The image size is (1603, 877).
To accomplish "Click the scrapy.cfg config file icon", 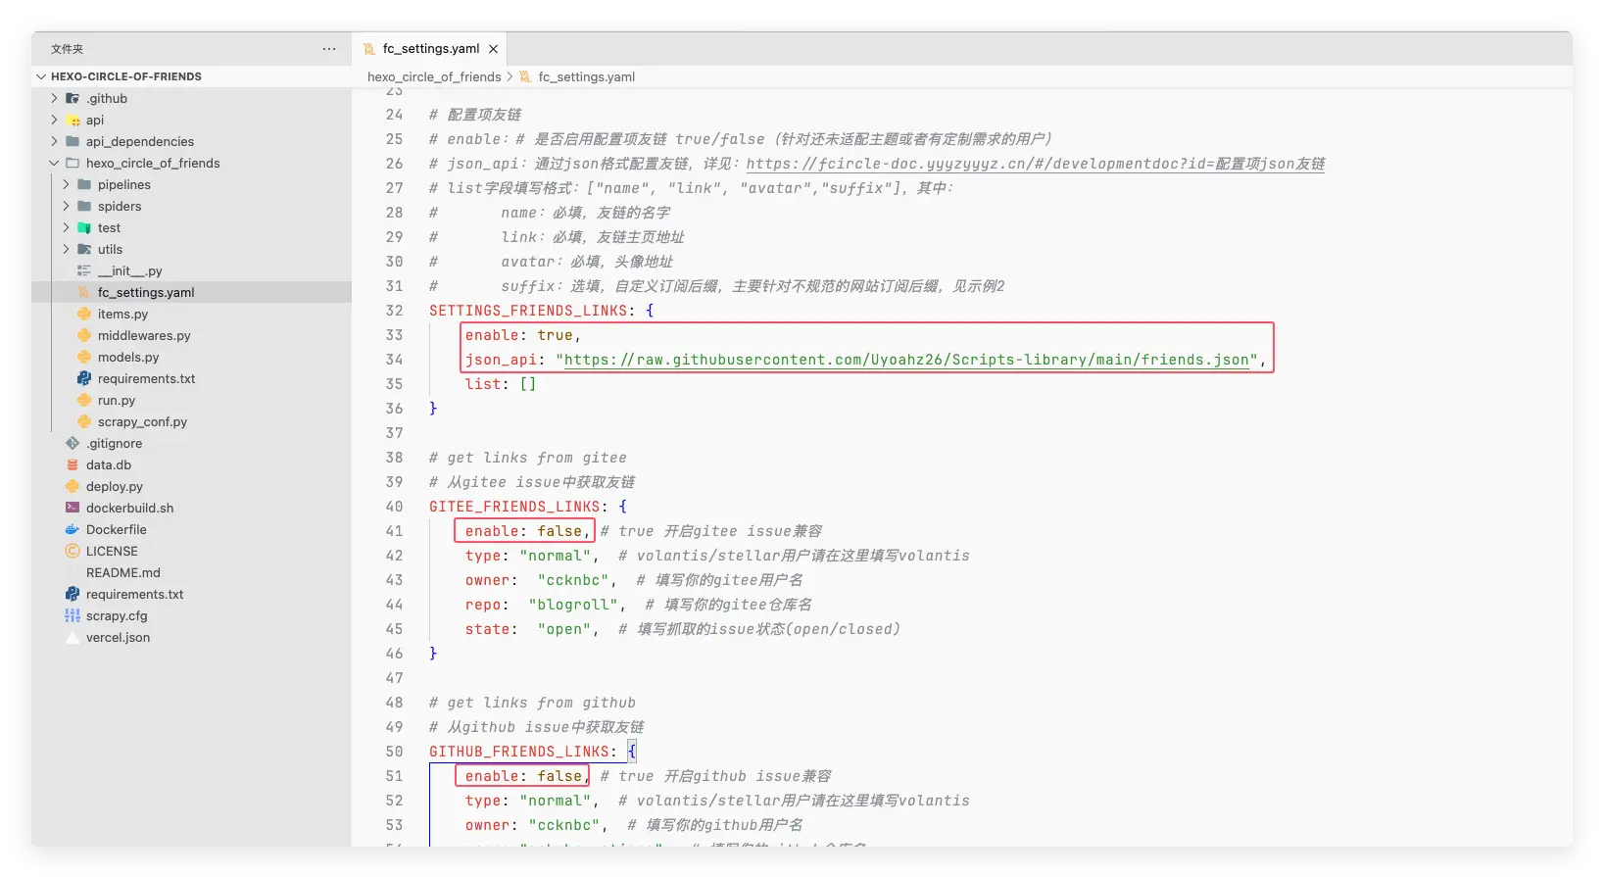I will coord(73,615).
